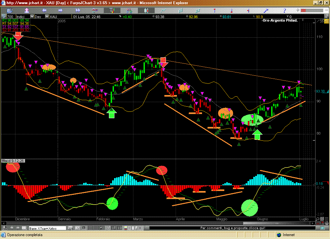Click the 'Per commenti, bug e proposte' link
The width and height of the screenshot is (330, 239).
[233, 228]
